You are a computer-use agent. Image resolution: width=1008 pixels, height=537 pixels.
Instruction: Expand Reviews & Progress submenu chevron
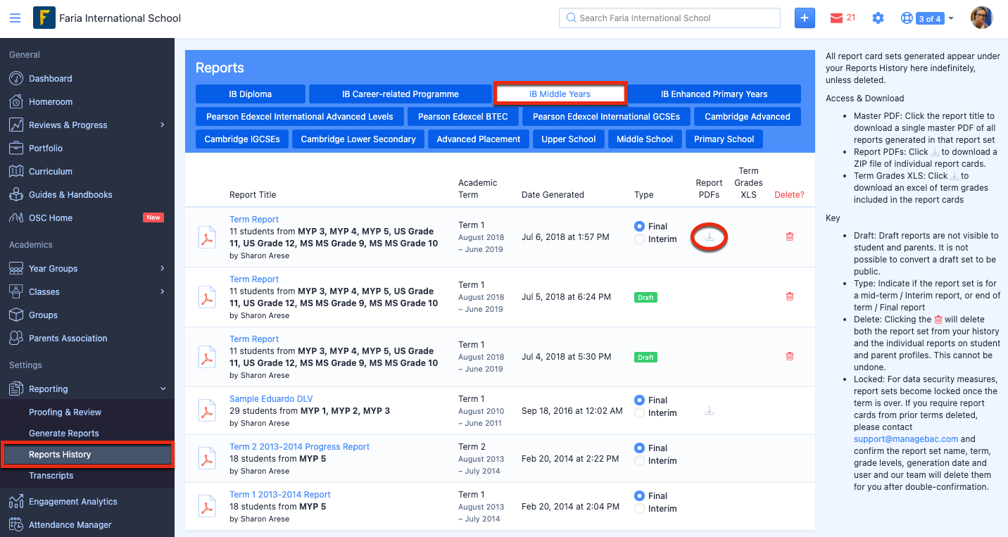(163, 125)
